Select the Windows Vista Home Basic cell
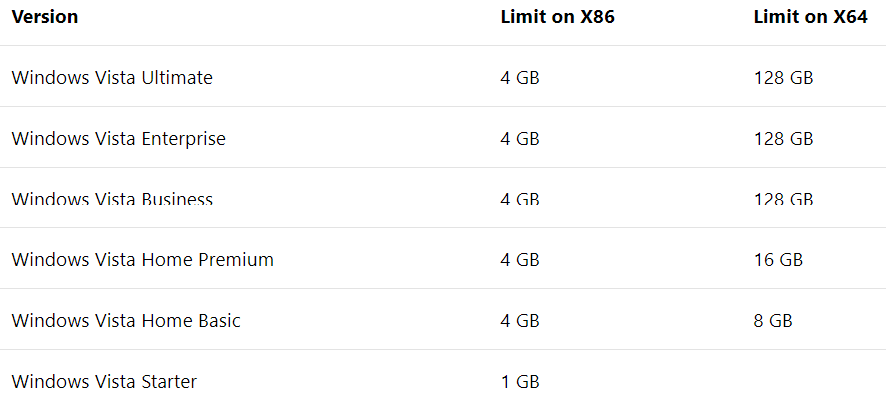The height and width of the screenshot is (410, 886). click(x=126, y=321)
